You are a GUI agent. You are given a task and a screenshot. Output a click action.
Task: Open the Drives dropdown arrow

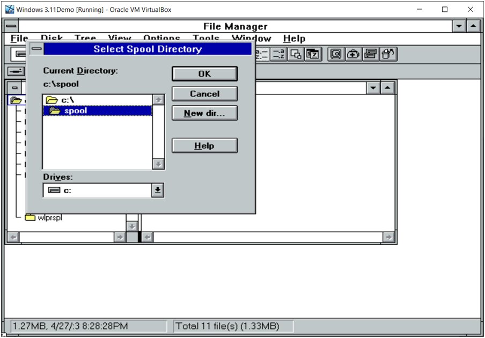[x=158, y=190]
